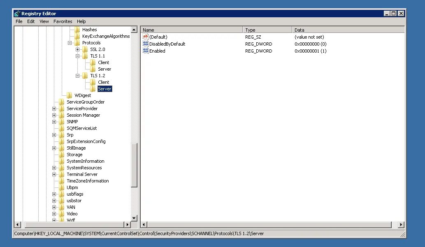Maximize the Registry Editor window

tap(394, 14)
